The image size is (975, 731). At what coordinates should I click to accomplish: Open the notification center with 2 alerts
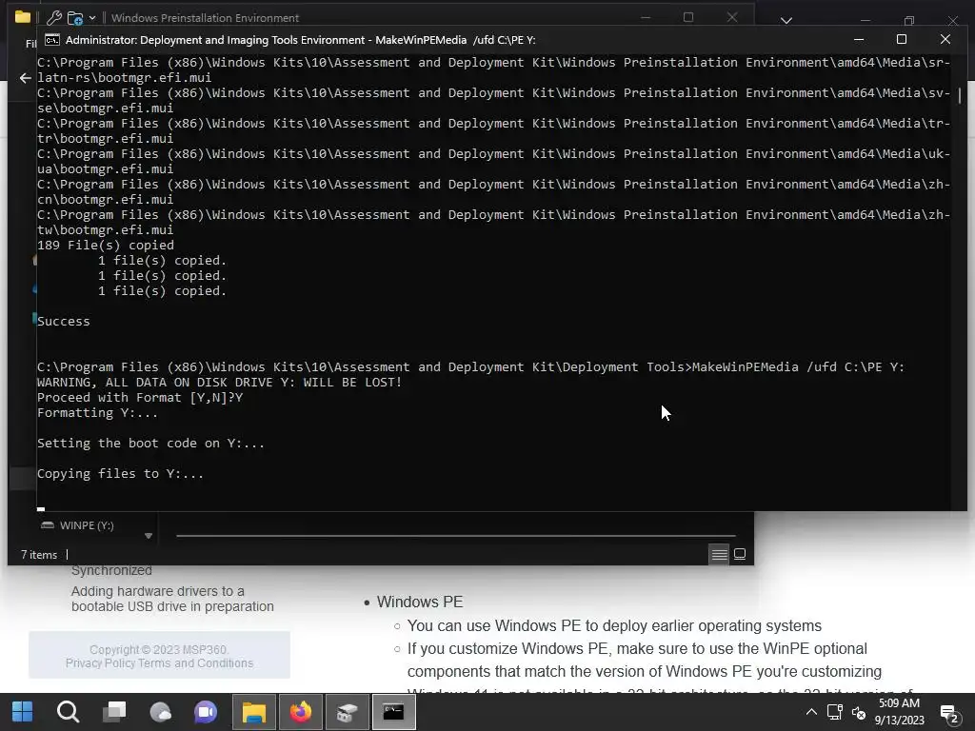coord(949,714)
